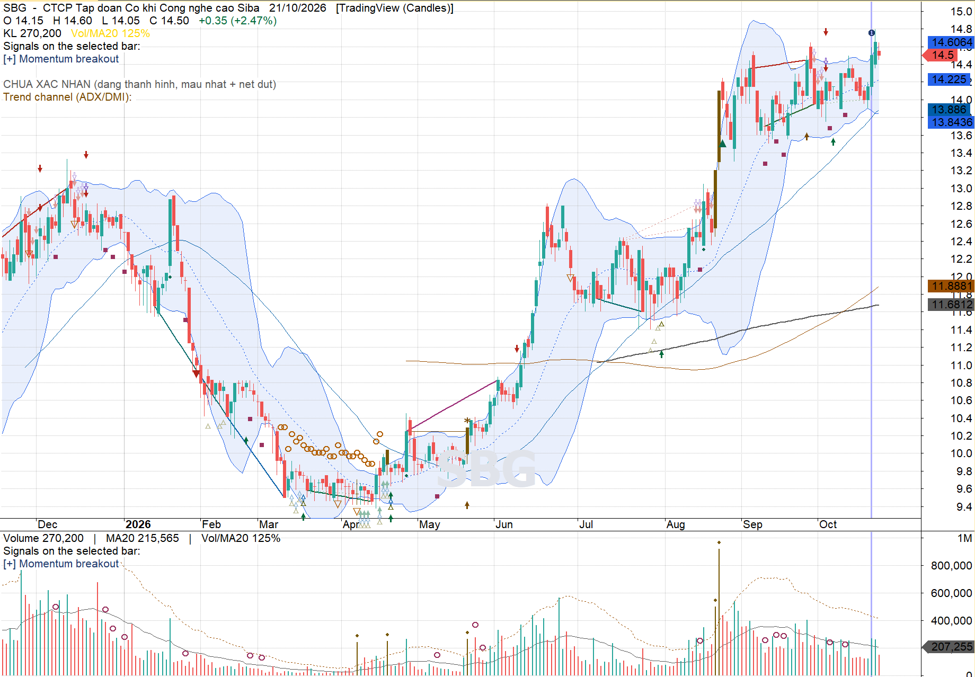Click the Mar label on the time axis

269,524
